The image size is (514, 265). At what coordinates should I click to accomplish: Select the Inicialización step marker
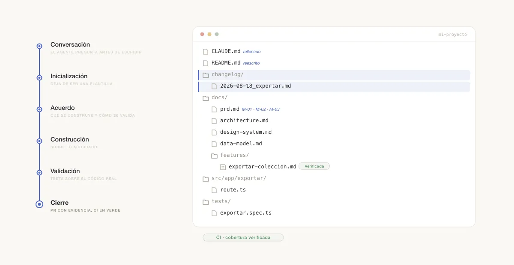coord(39,78)
